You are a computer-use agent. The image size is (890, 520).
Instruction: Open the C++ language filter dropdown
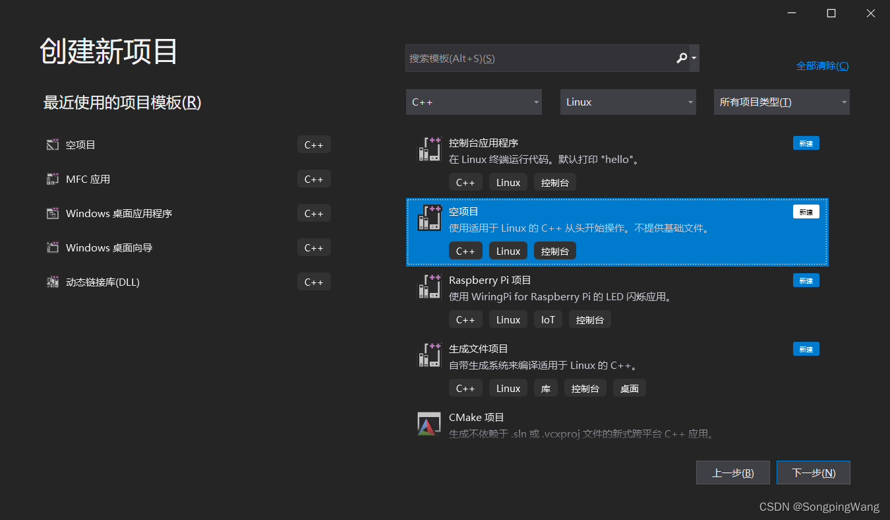473,102
